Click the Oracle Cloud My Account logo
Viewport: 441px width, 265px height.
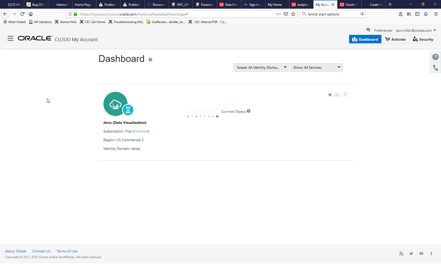(x=58, y=39)
